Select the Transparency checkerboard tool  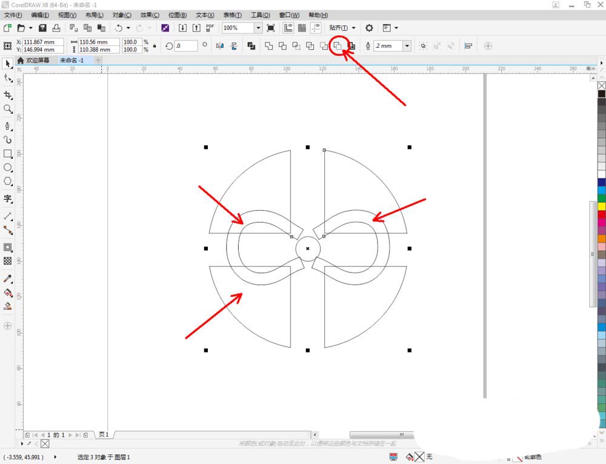tap(7, 261)
